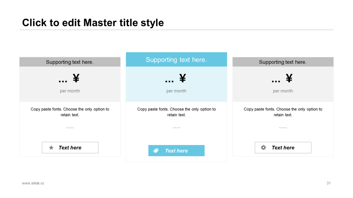Image resolution: width=353 pixels, height=198 pixels.
Task: Click the left card's "Copy paste fonts" description
Action: coord(70,112)
